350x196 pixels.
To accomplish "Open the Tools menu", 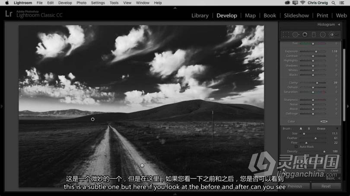I will pyautogui.click(x=114, y=3).
